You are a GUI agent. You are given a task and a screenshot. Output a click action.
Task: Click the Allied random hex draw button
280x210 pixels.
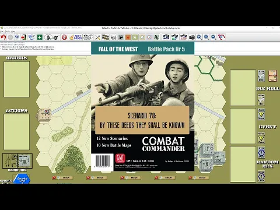[x=261, y=176]
